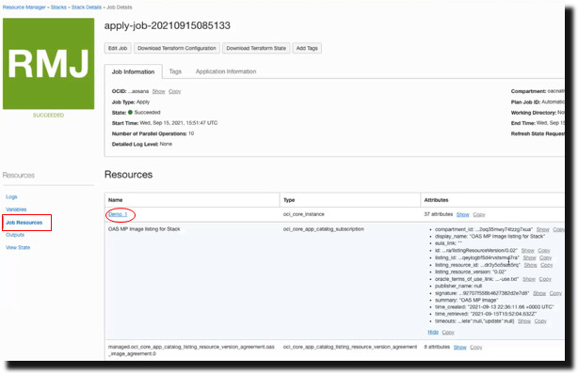
Task: Open the Application Information tab
Action: coord(226,71)
